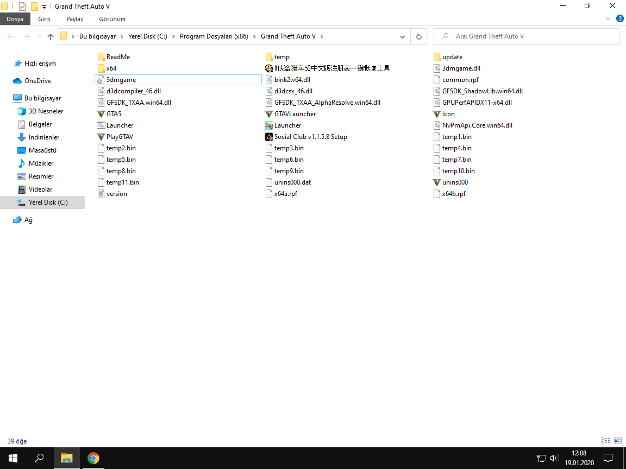Expand the chevron after Bu bilgisayar in path

point(122,37)
